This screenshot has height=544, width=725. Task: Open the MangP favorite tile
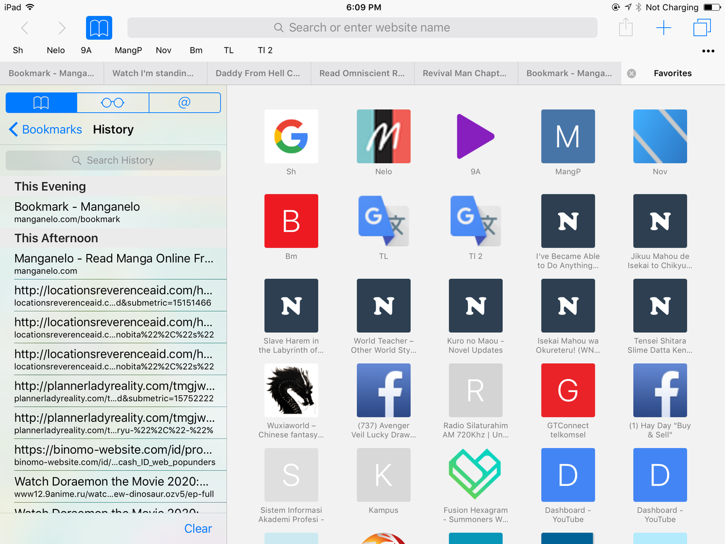(x=568, y=136)
